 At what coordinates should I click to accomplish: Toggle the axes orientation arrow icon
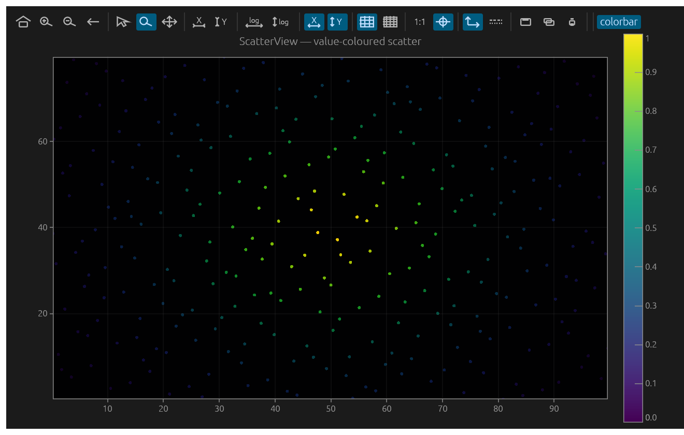(x=473, y=22)
